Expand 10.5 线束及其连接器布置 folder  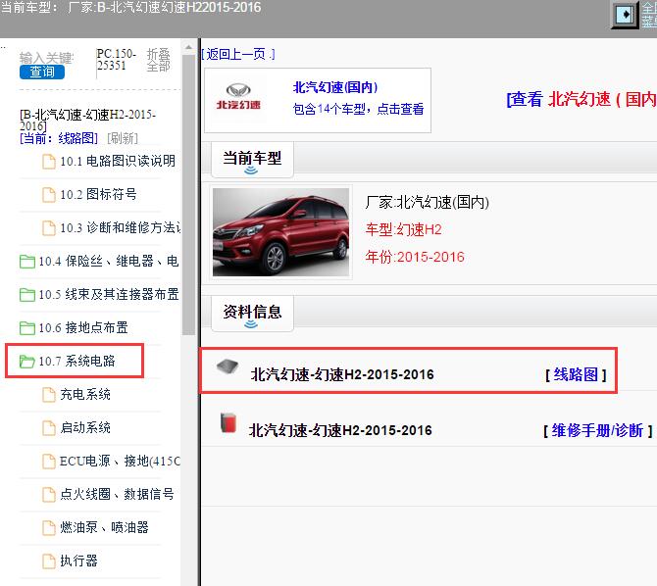tap(109, 294)
